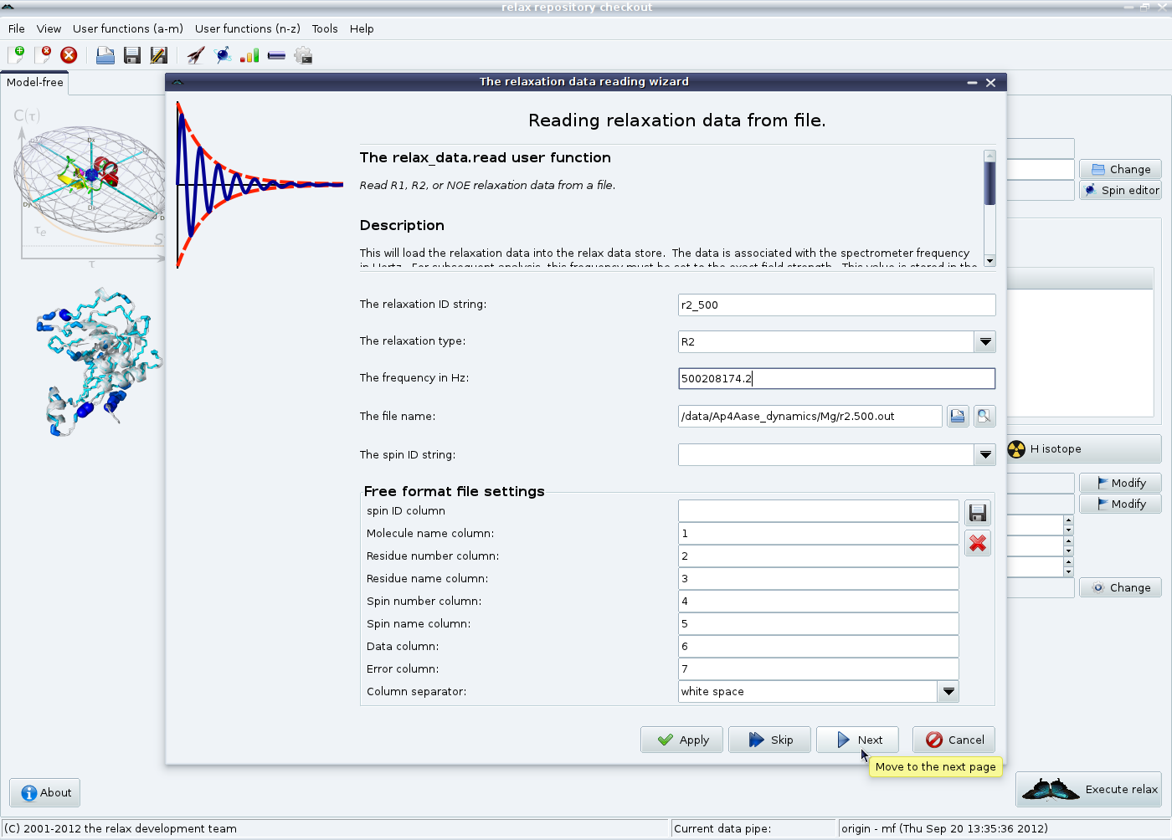Click the new analysis toolbar icon
The image size is (1172, 840).
16,55
